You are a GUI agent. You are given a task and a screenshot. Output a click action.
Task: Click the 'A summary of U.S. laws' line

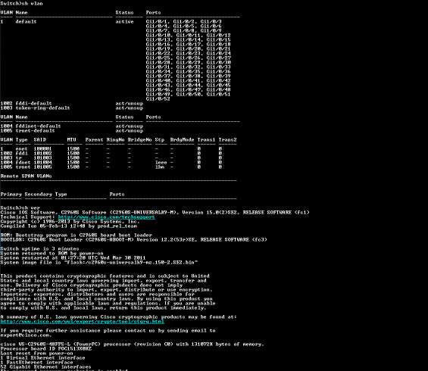[x=118, y=317]
